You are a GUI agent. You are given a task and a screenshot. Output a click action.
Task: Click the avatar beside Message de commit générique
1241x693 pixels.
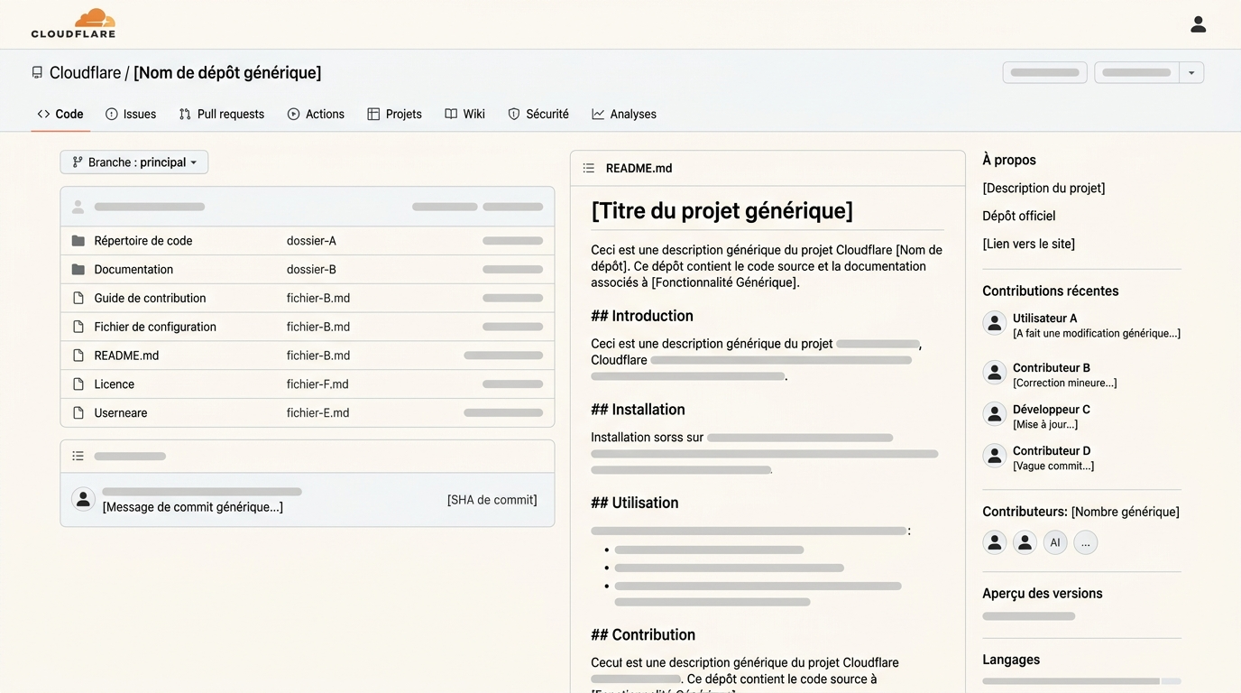[84, 499]
